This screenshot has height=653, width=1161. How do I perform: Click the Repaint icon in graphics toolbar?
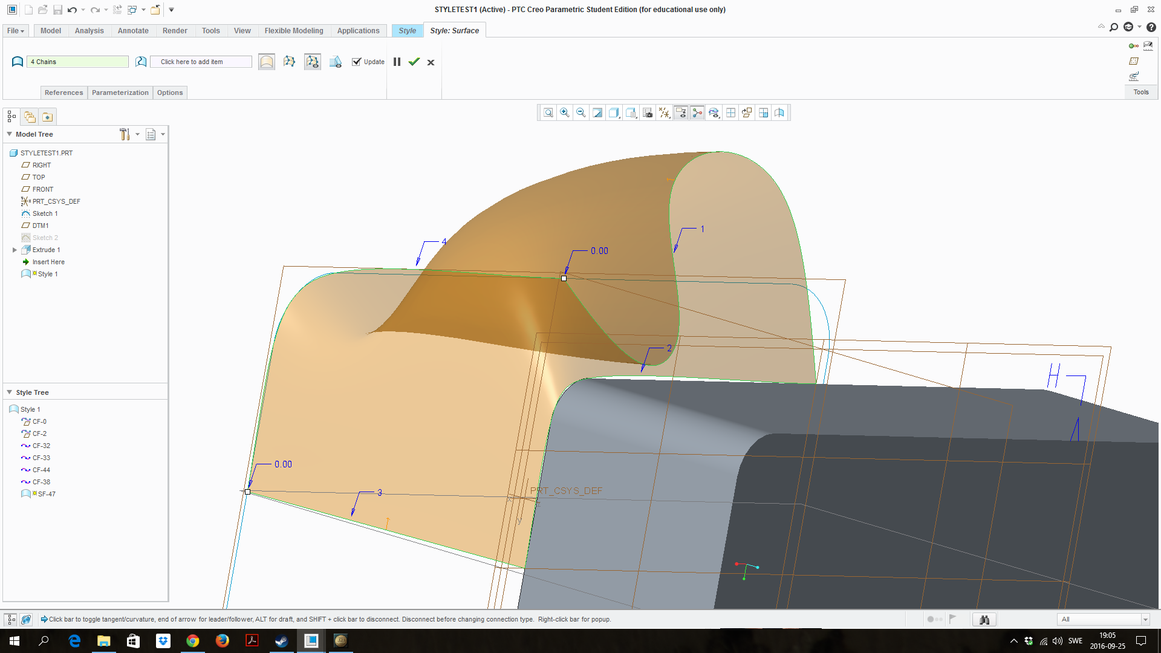[x=597, y=113]
